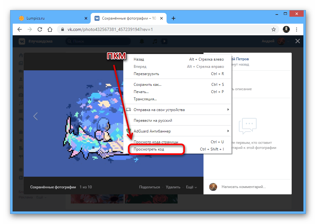Select Перезагрузить in the context menu
Viewport: 316px width, 224px height.
[x=177, y=74]
